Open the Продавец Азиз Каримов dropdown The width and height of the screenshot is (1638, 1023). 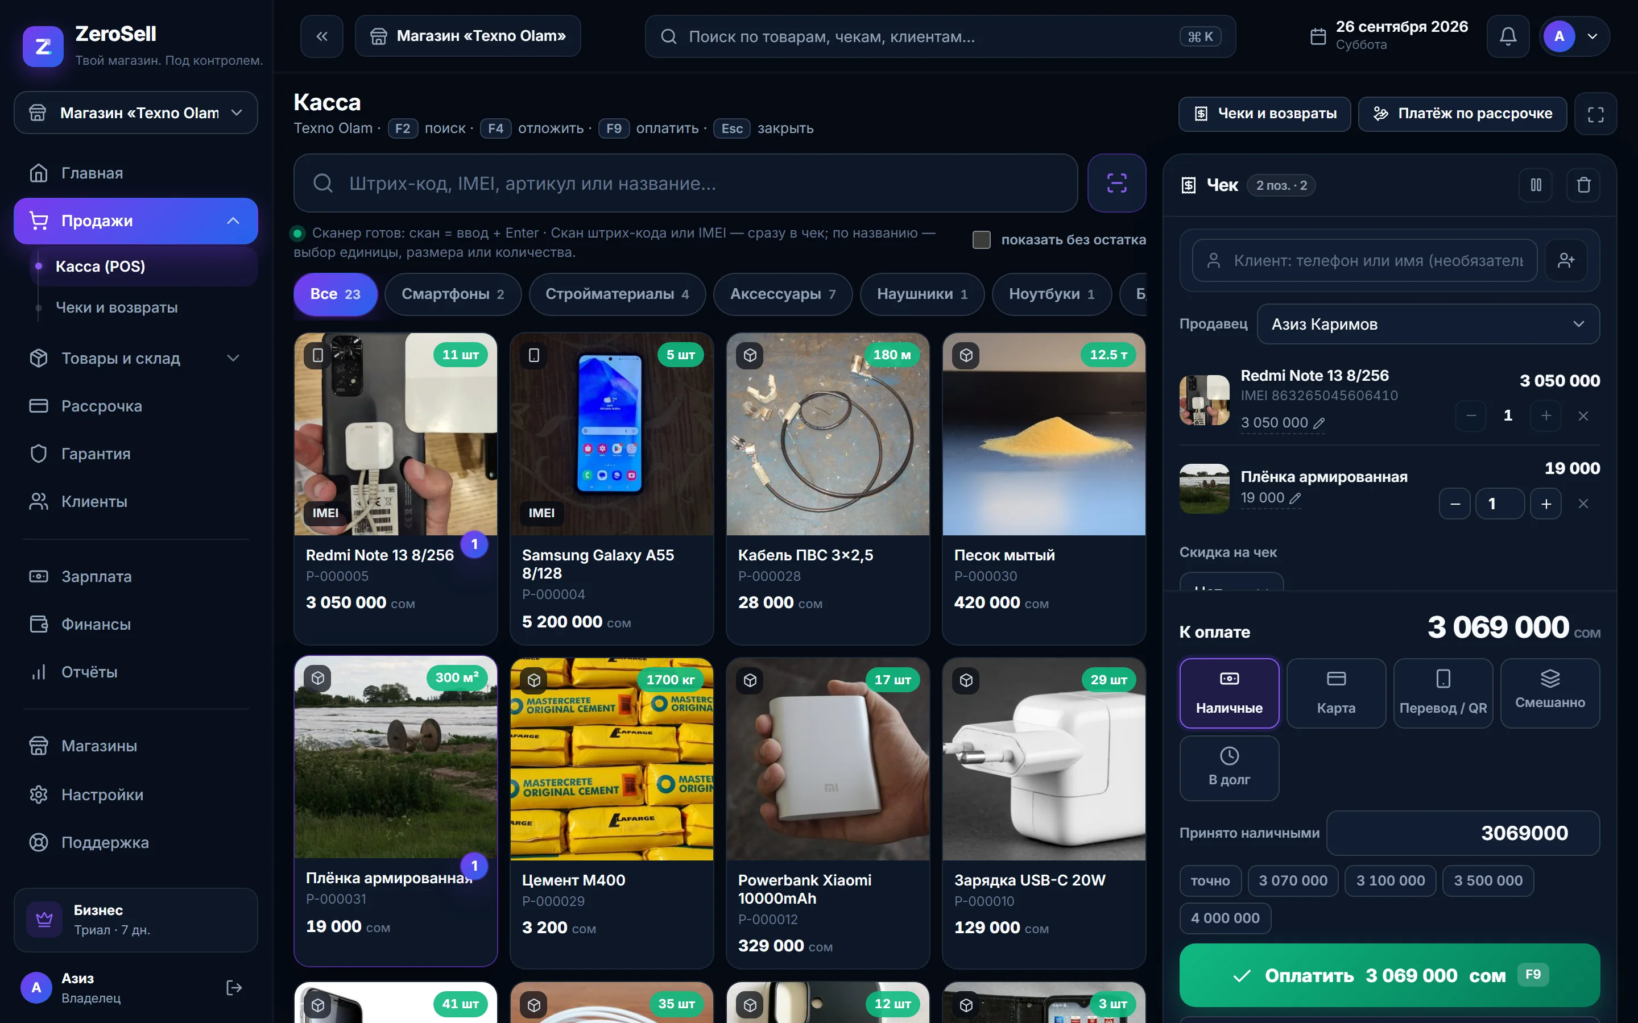pos(1428,324)
